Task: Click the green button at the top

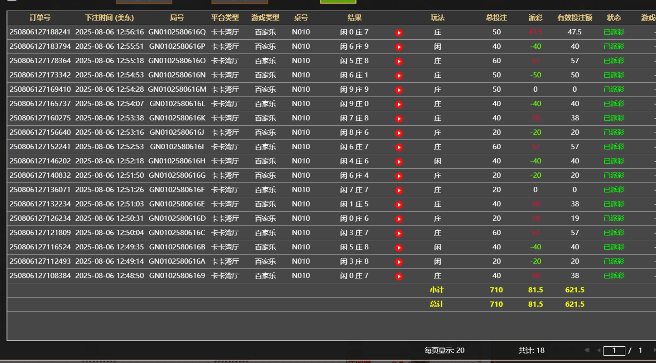Action: [338, 1]
